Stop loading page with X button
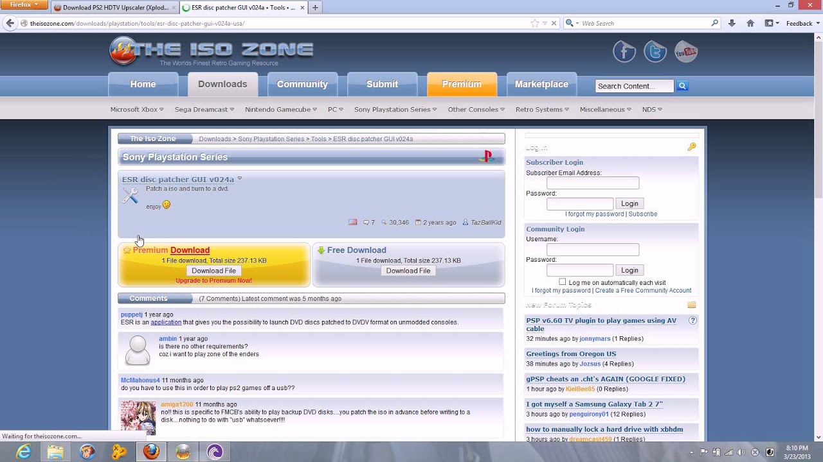Image resolution: width=823 pixels, height=462 pixels. coord(554,23)
